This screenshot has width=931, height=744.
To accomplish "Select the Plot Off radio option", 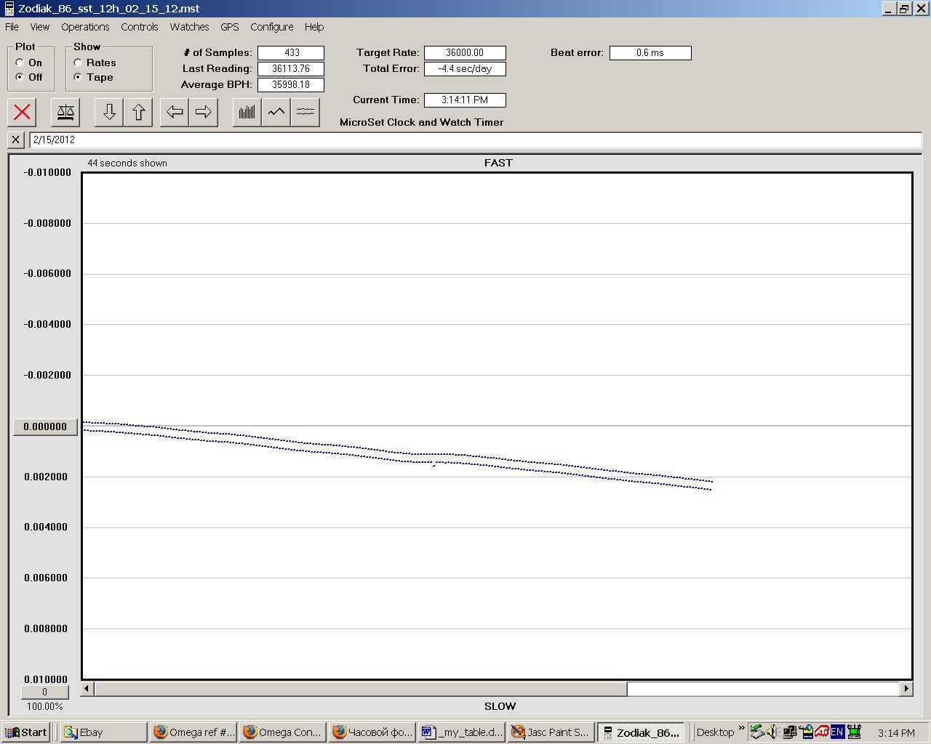I will click(x=20, y=77).
